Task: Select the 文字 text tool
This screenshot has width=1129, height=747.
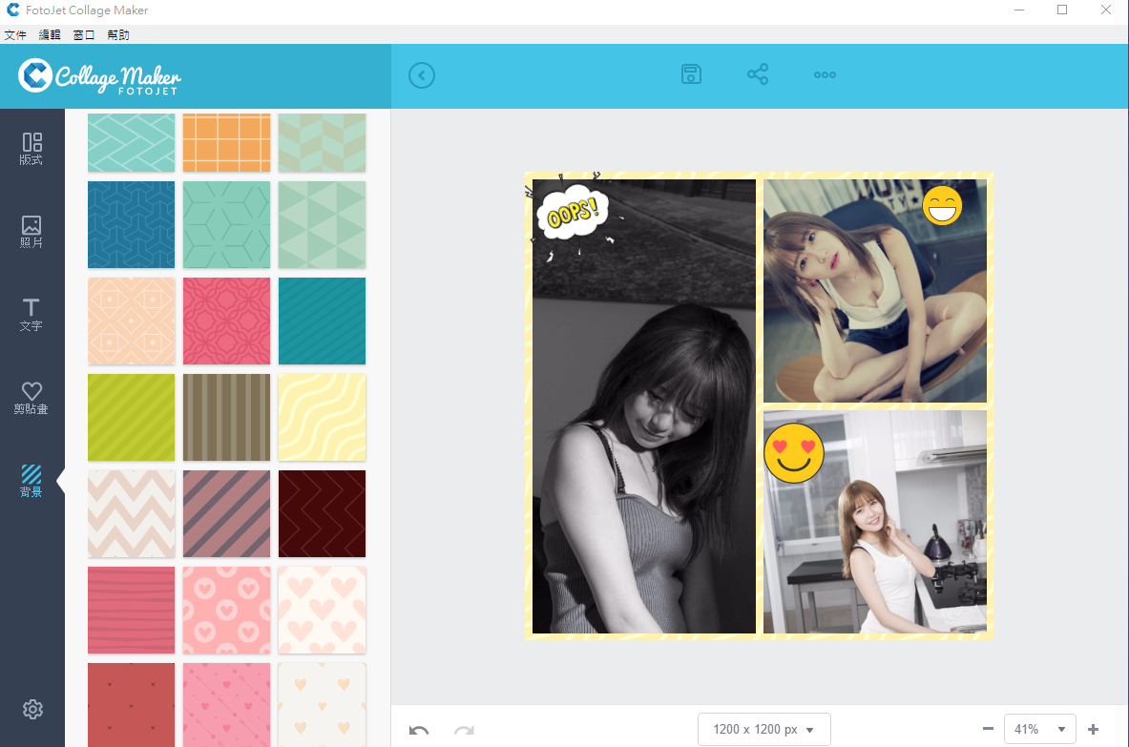Action: click(x=31, y=315)
